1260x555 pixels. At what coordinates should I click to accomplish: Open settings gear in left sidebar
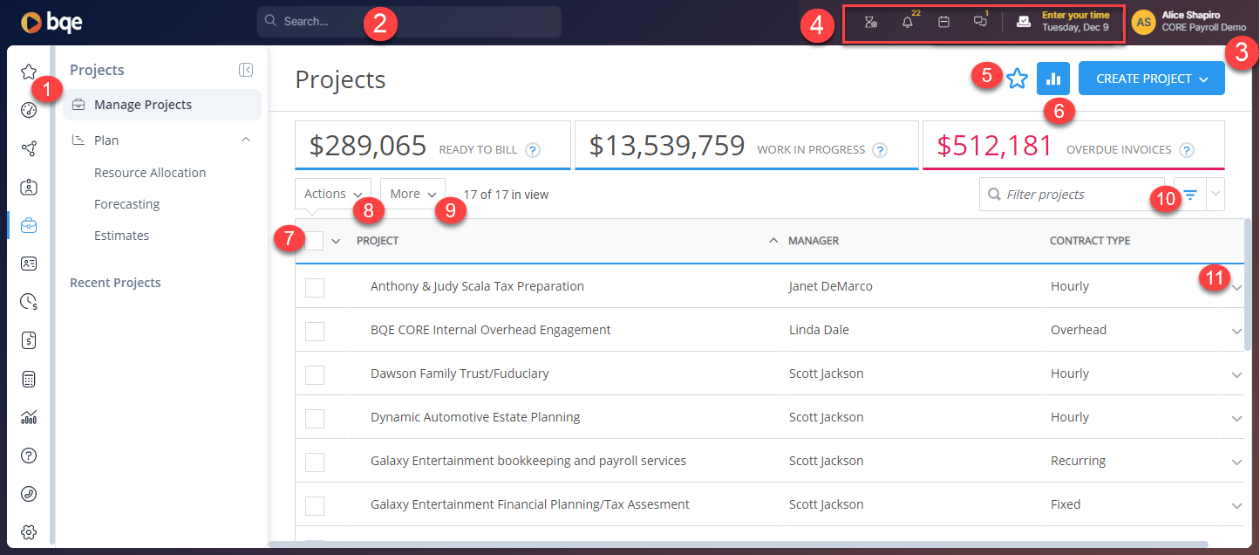(29, 532)
